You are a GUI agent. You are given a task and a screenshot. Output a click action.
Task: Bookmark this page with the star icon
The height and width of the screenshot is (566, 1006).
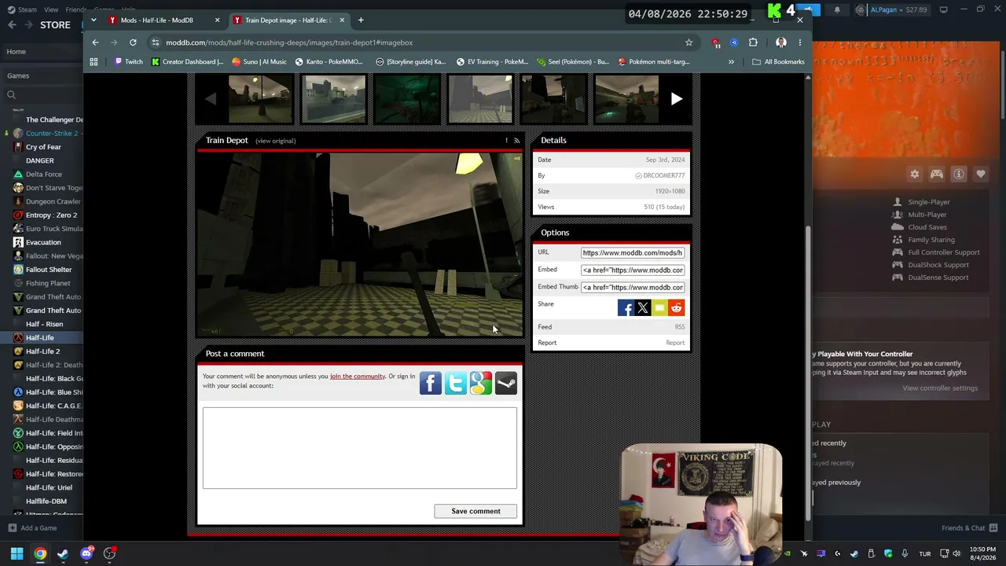point(688,42)
